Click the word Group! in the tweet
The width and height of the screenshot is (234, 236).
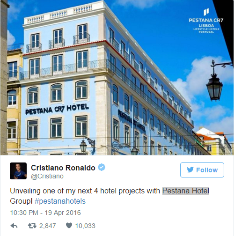click(x=21, y=201)
